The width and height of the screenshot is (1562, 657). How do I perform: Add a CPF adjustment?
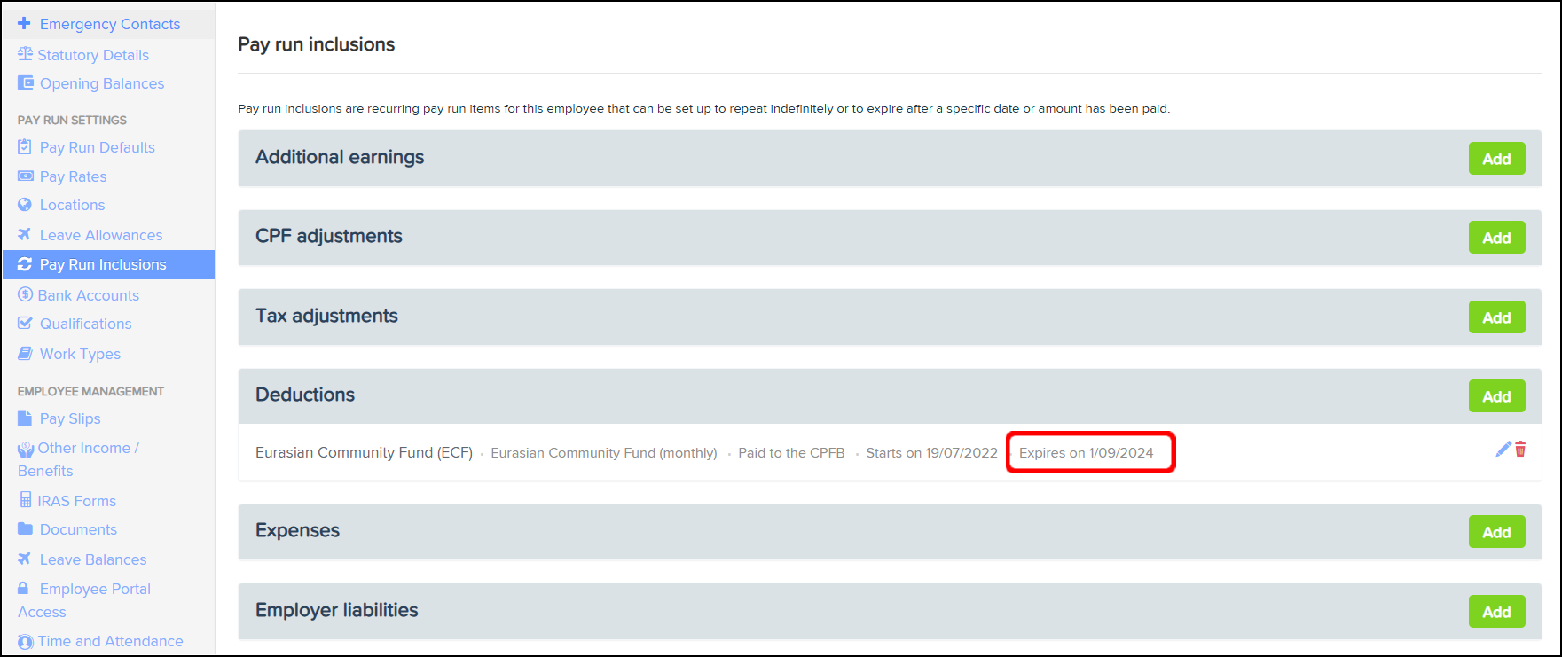(1496, 238)
